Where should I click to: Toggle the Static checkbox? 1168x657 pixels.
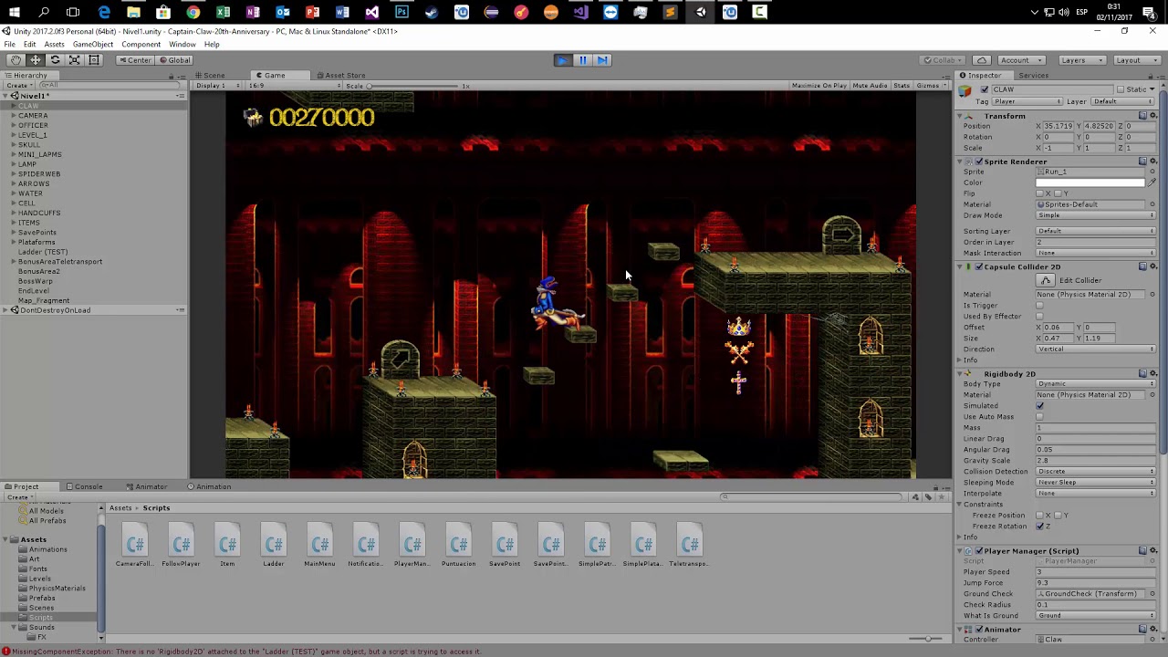tap(1121, 89)
